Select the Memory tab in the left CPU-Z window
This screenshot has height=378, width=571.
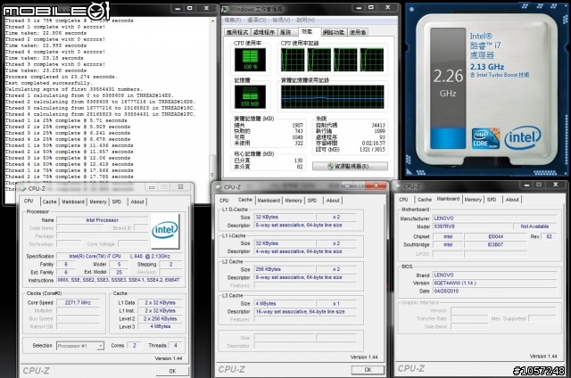pos(98,201)
